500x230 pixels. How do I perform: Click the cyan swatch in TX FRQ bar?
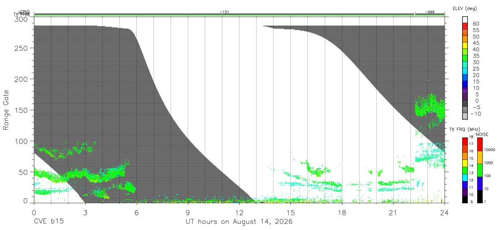pyautogui.click(x=465, y=177)
